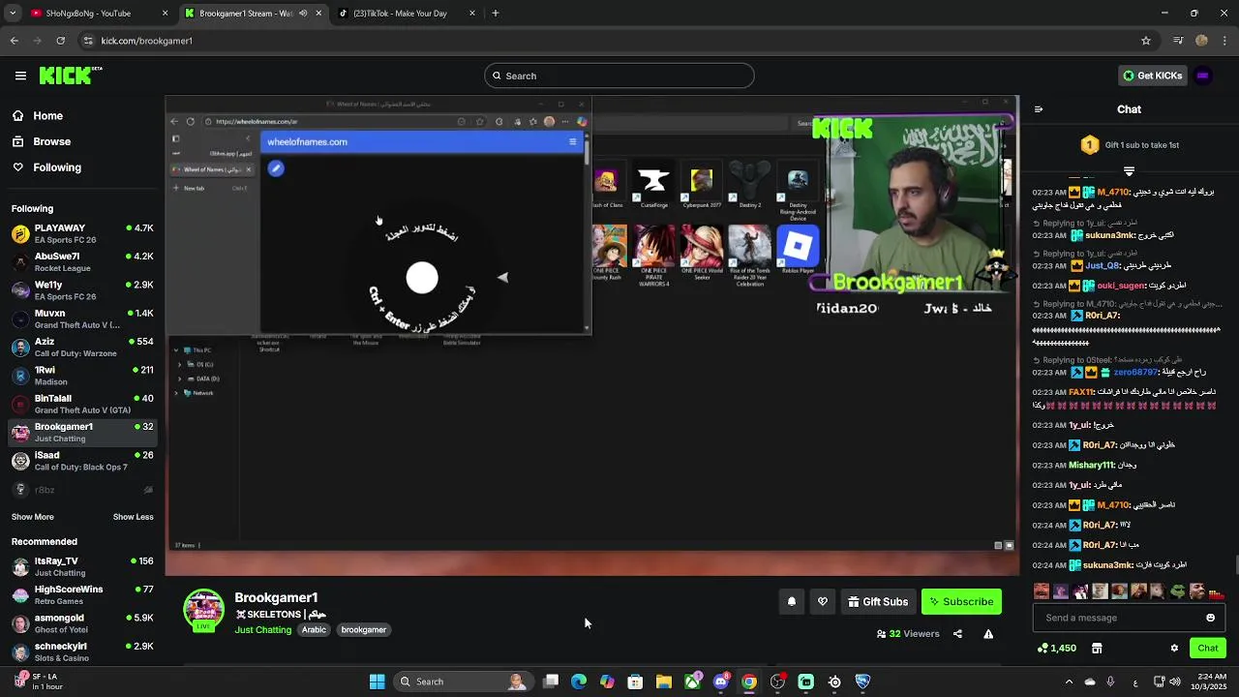Open the Kick hamburger sidebar menu
This screenshot has width=1239, height=697.
tap(20, 76)
